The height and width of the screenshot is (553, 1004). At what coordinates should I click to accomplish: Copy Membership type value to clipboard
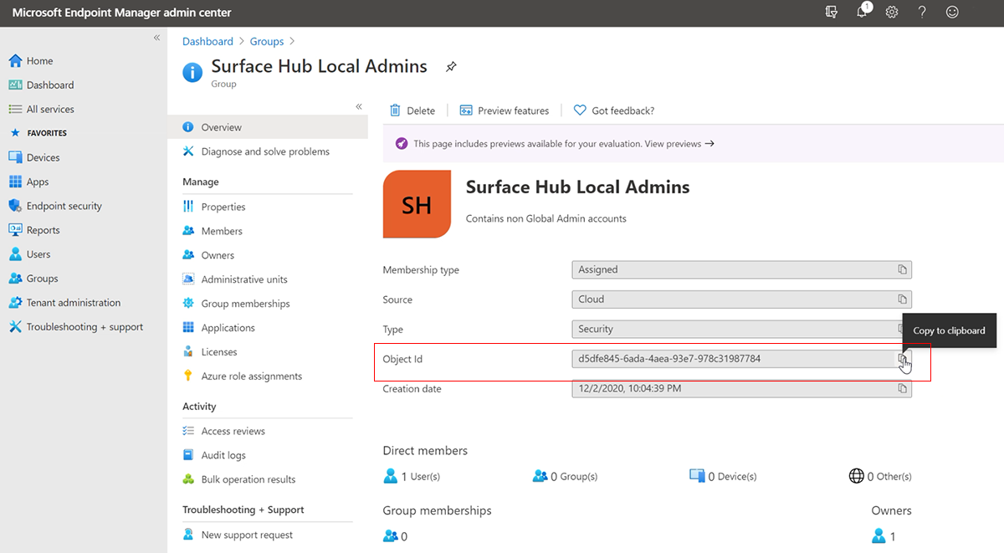pos(902,269)
